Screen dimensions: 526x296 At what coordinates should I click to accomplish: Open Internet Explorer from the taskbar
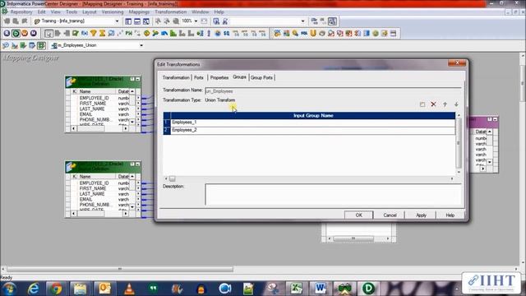(33, 289)
